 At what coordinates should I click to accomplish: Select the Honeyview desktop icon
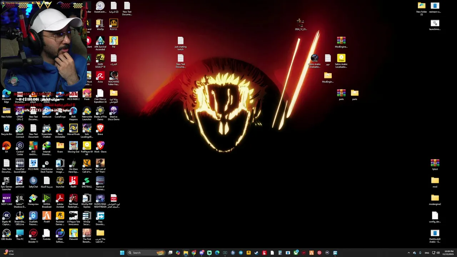33,200
